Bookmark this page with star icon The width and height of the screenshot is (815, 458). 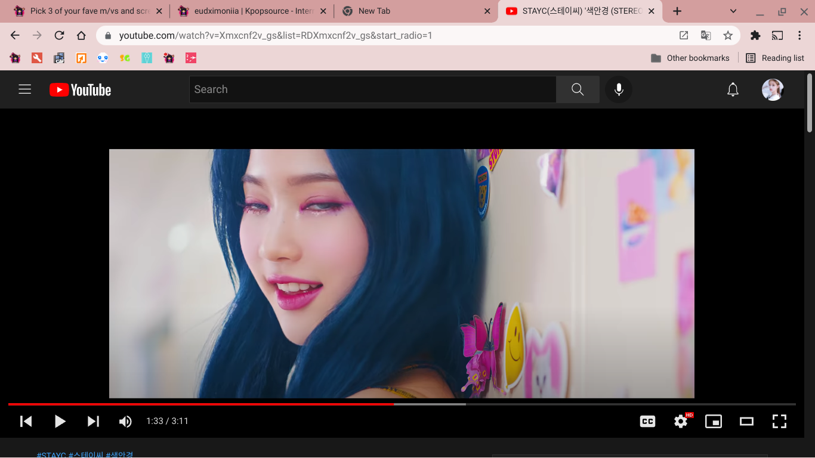pyautogui.click(x=728, y=35)
